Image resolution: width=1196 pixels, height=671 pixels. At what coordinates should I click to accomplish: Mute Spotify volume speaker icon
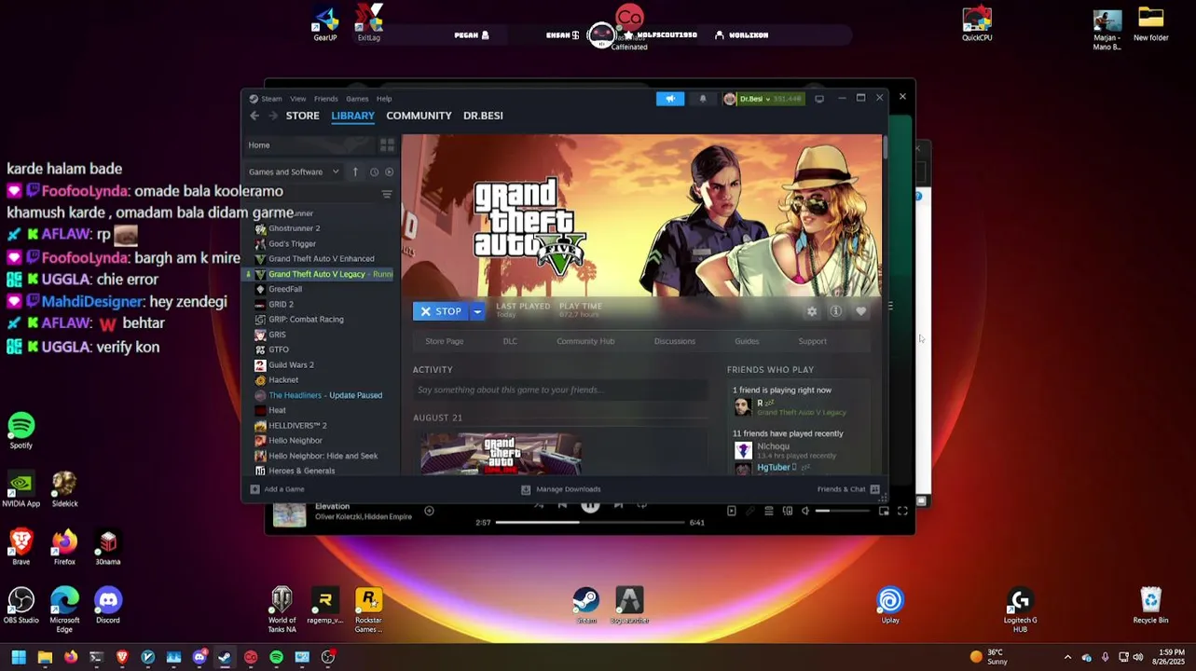[x=805, y=511]
